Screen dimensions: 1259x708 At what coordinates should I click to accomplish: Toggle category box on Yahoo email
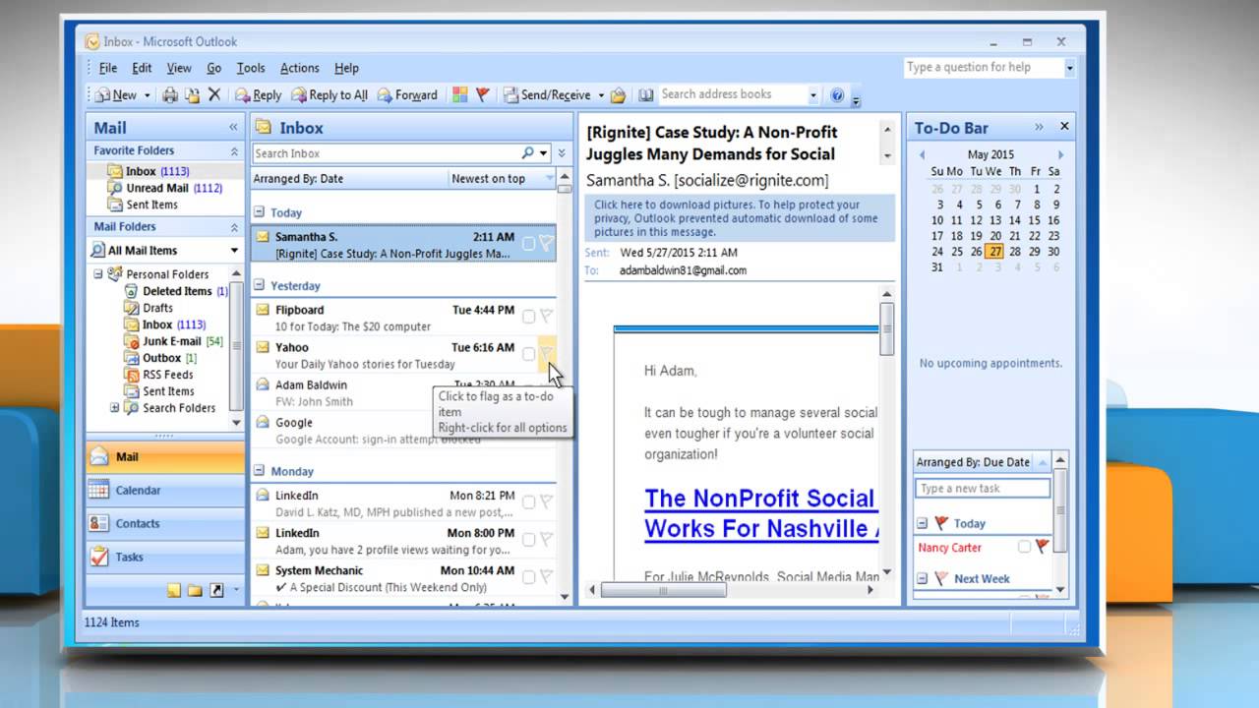tap(528, 354)
